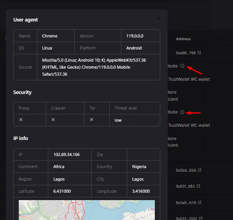233x220 pixels.
Task: Open external link for address 0x5b4...024
Action: pos(200,170)
